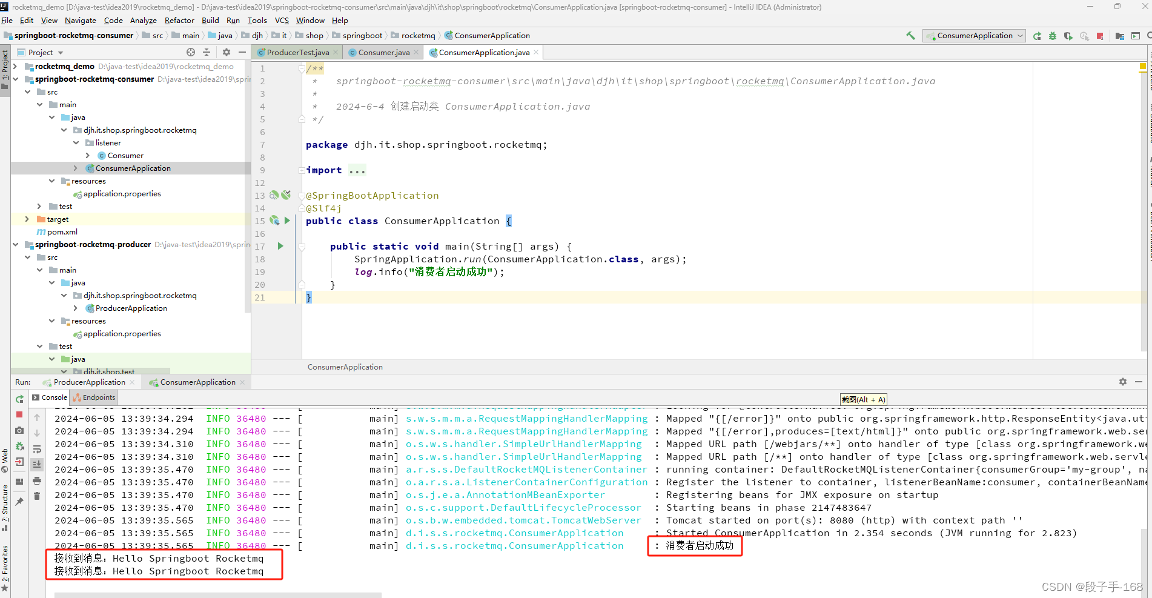This screenshot has height=598, width=1152.
Task: Jump down the stack trace arrow
Action: (x=37, y=433)
